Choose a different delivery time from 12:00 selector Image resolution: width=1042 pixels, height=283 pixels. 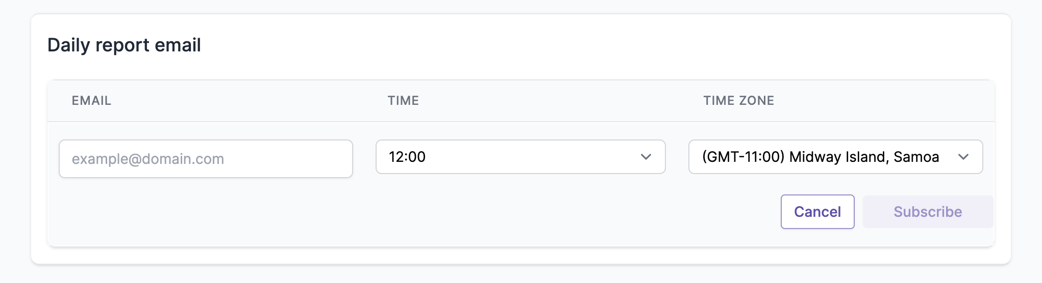coord(520,157)
